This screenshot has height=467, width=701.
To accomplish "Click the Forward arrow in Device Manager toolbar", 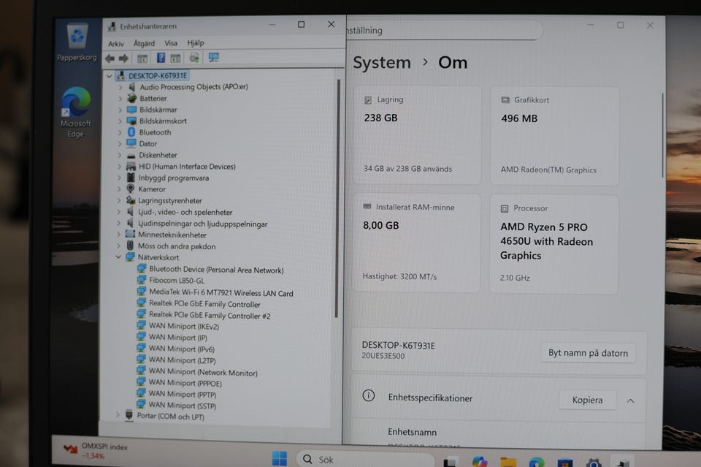I will [124, 58].
